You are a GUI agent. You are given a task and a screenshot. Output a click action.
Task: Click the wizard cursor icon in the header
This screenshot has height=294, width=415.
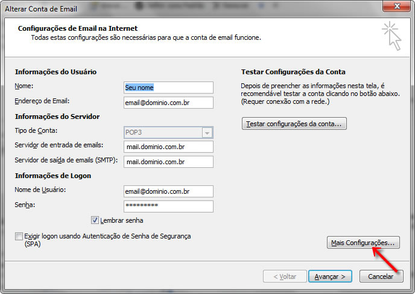click(x=391, y=36)
